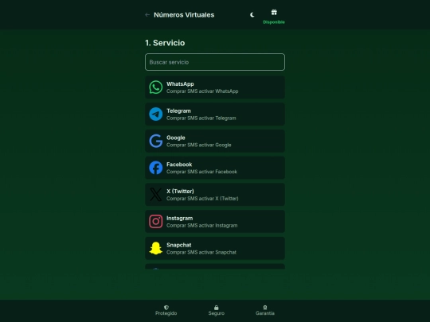430x322 pixels.
Task: Click the Google G logo icon
Action: coord(156,141)
